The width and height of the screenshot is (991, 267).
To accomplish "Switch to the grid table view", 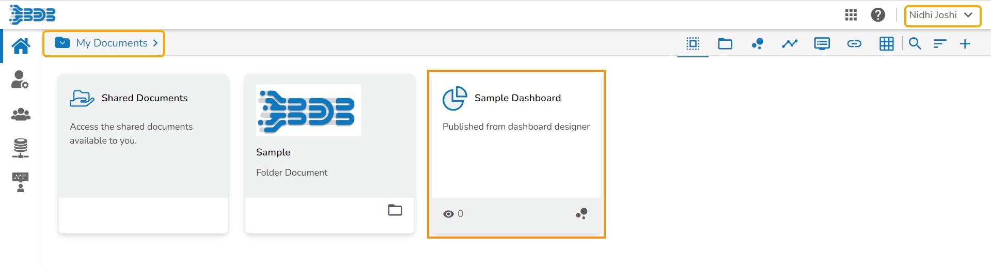I will (x=886, y=43).
